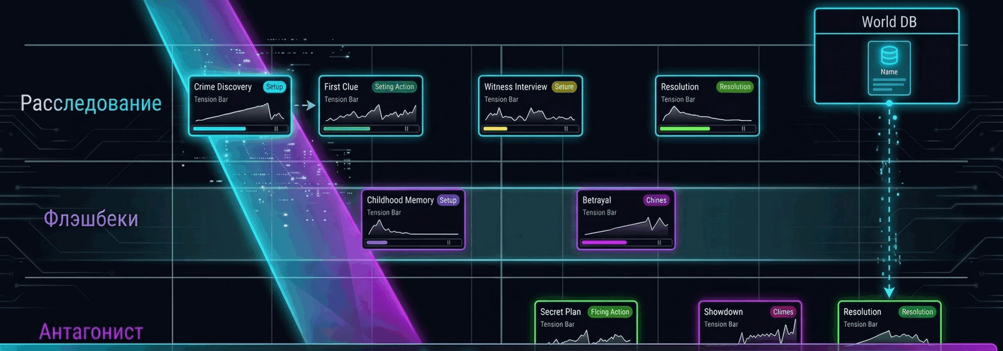Image resolution: width=1003 pixels, height=351 pixels.
Task: Click the Setup tag on Crime Discovery
Action: click(275, 87)
